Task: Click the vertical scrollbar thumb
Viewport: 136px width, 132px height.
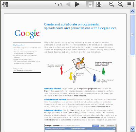Action: pos(132,35)
